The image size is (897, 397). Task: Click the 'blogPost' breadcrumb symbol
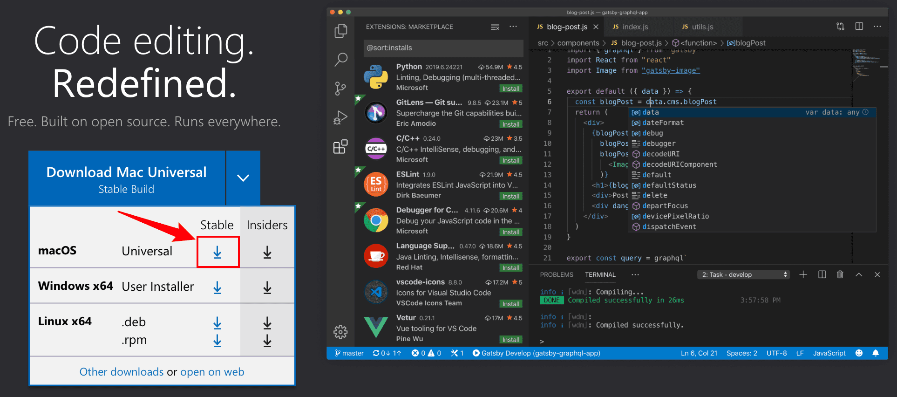pos(746,43)
